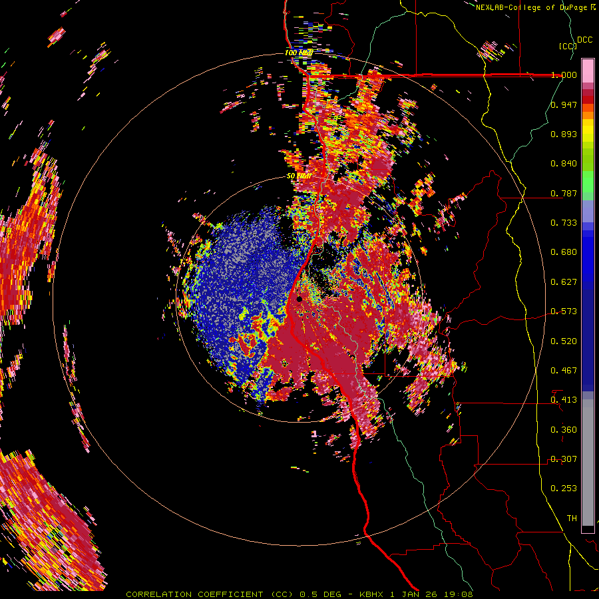The width and height of the screenshot is (599, 599).
Task: Click the 100 NM range ring label
Action: click(299, 53)
